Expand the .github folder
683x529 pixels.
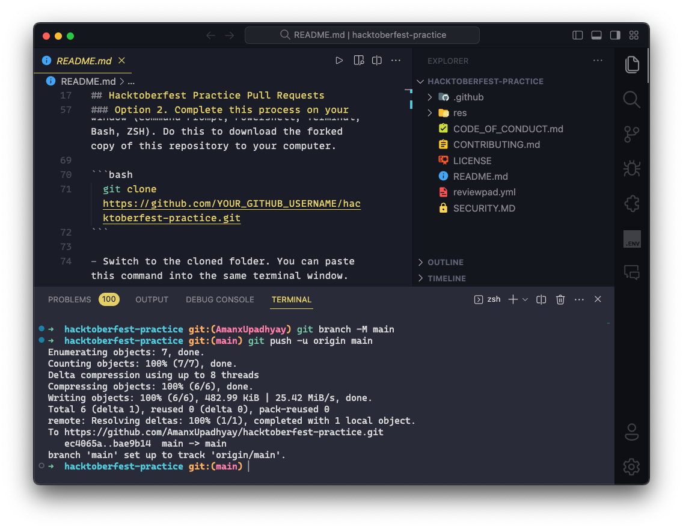[x=430, y=97]
